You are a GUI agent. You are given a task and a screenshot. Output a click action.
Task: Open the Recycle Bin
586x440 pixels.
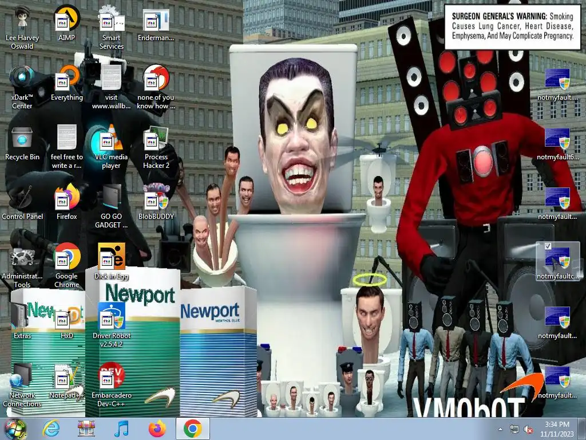pyautogui.click(x=22, y=143)
